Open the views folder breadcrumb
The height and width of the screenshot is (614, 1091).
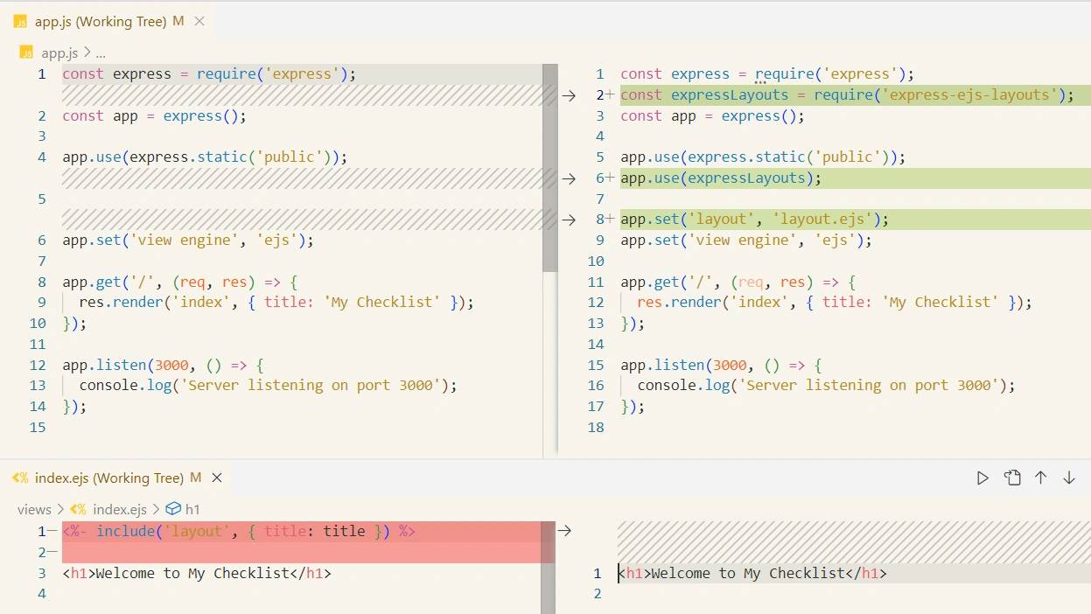[34, 509]
